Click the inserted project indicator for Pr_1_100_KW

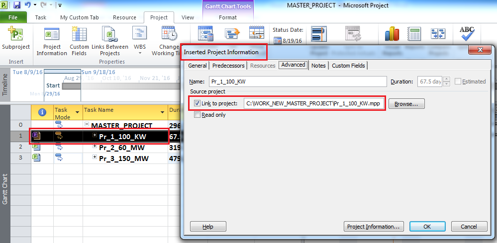36,136
